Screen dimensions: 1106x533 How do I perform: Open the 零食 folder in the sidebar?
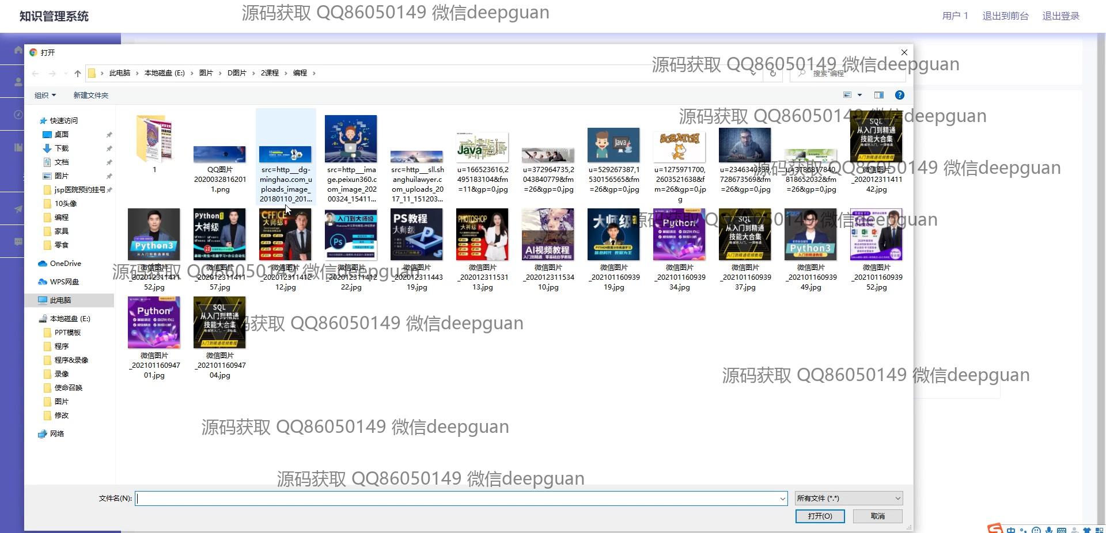click(62, 245)
